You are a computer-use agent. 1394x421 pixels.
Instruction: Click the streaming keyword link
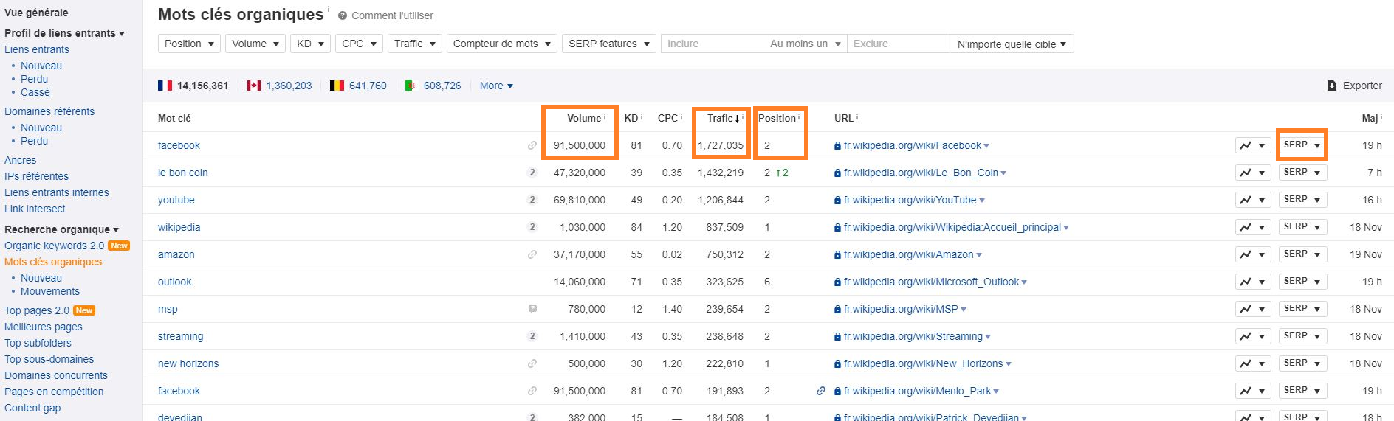(x=180, y=336)
